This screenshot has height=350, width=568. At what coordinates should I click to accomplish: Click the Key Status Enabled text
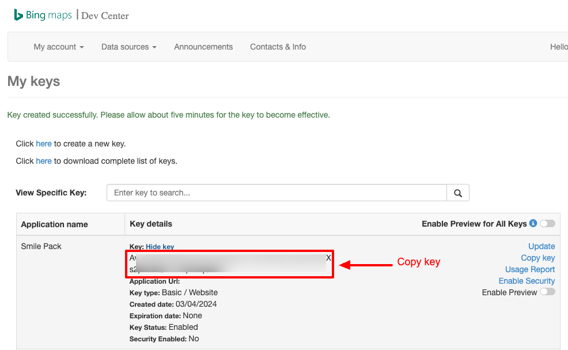coord(164,327)
